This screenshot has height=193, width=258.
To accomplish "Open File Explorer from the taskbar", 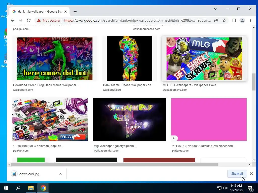I will tap(31, 188).
